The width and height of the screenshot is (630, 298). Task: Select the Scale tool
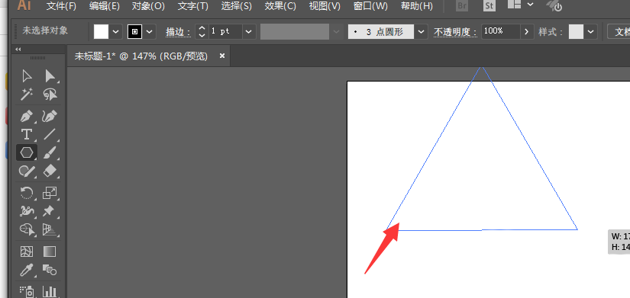[50, 194]
